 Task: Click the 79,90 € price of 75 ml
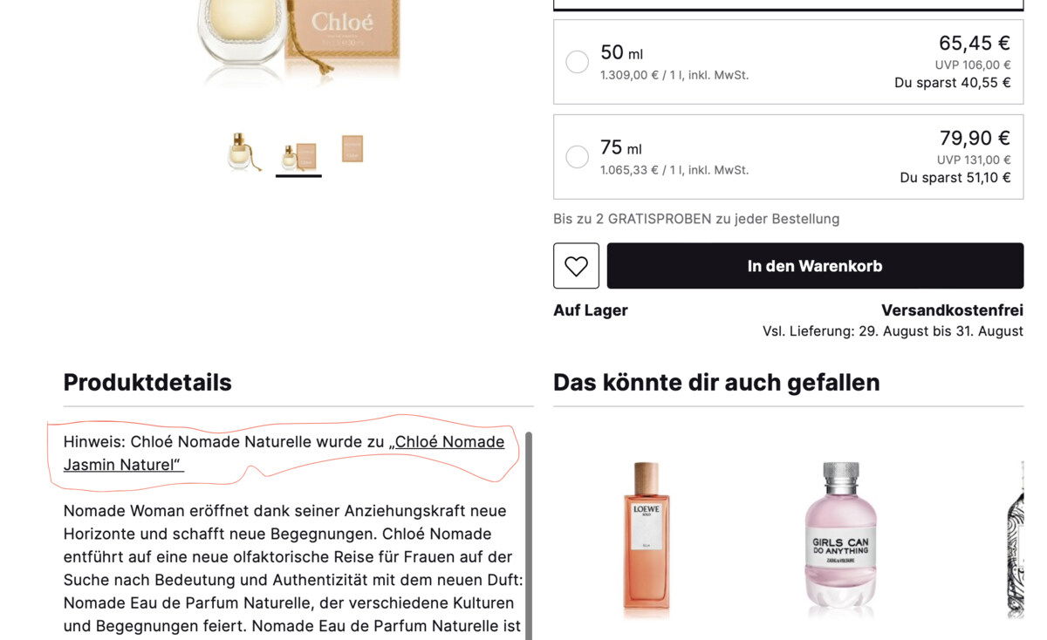[x=975, y=138]
